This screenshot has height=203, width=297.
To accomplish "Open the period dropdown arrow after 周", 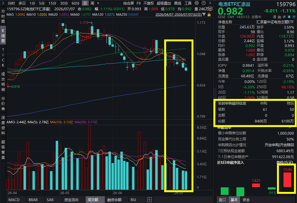I will (98, 3).
